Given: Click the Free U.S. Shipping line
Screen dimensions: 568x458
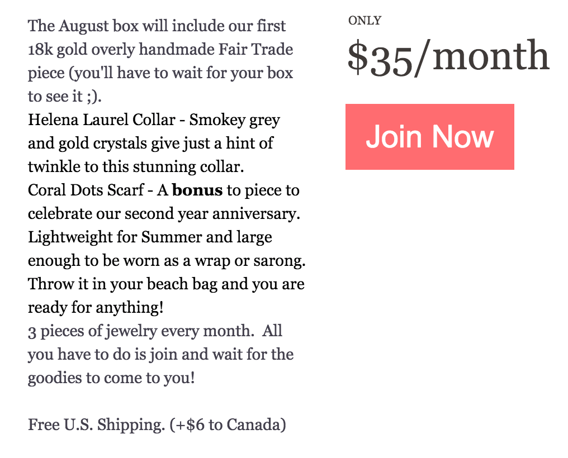Looking at the screenshot, I should (157, 424).
